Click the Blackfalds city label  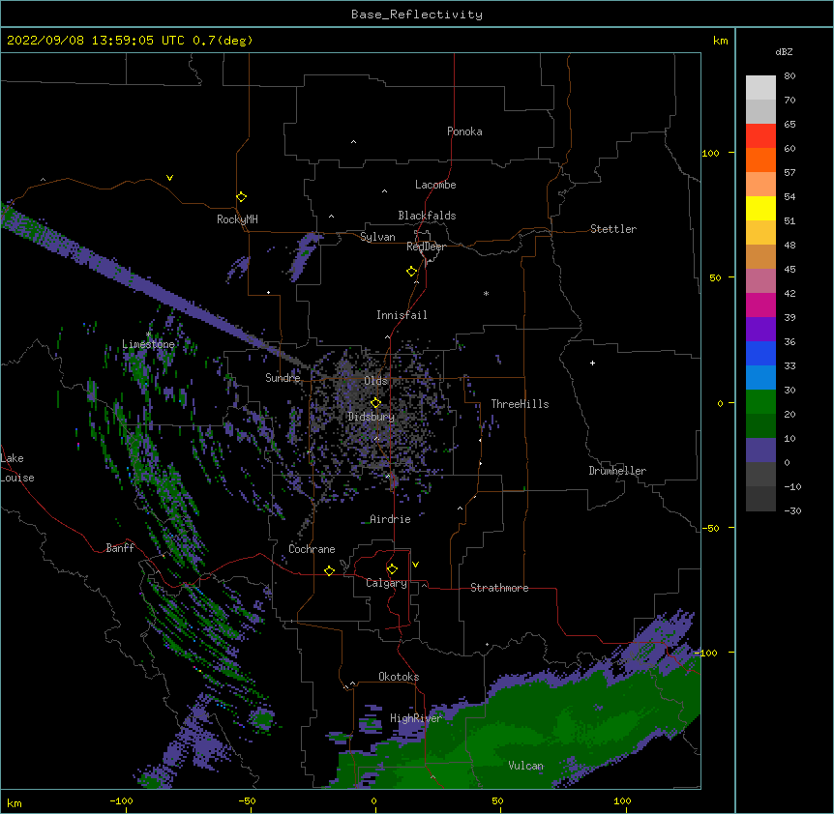(427, 216)
